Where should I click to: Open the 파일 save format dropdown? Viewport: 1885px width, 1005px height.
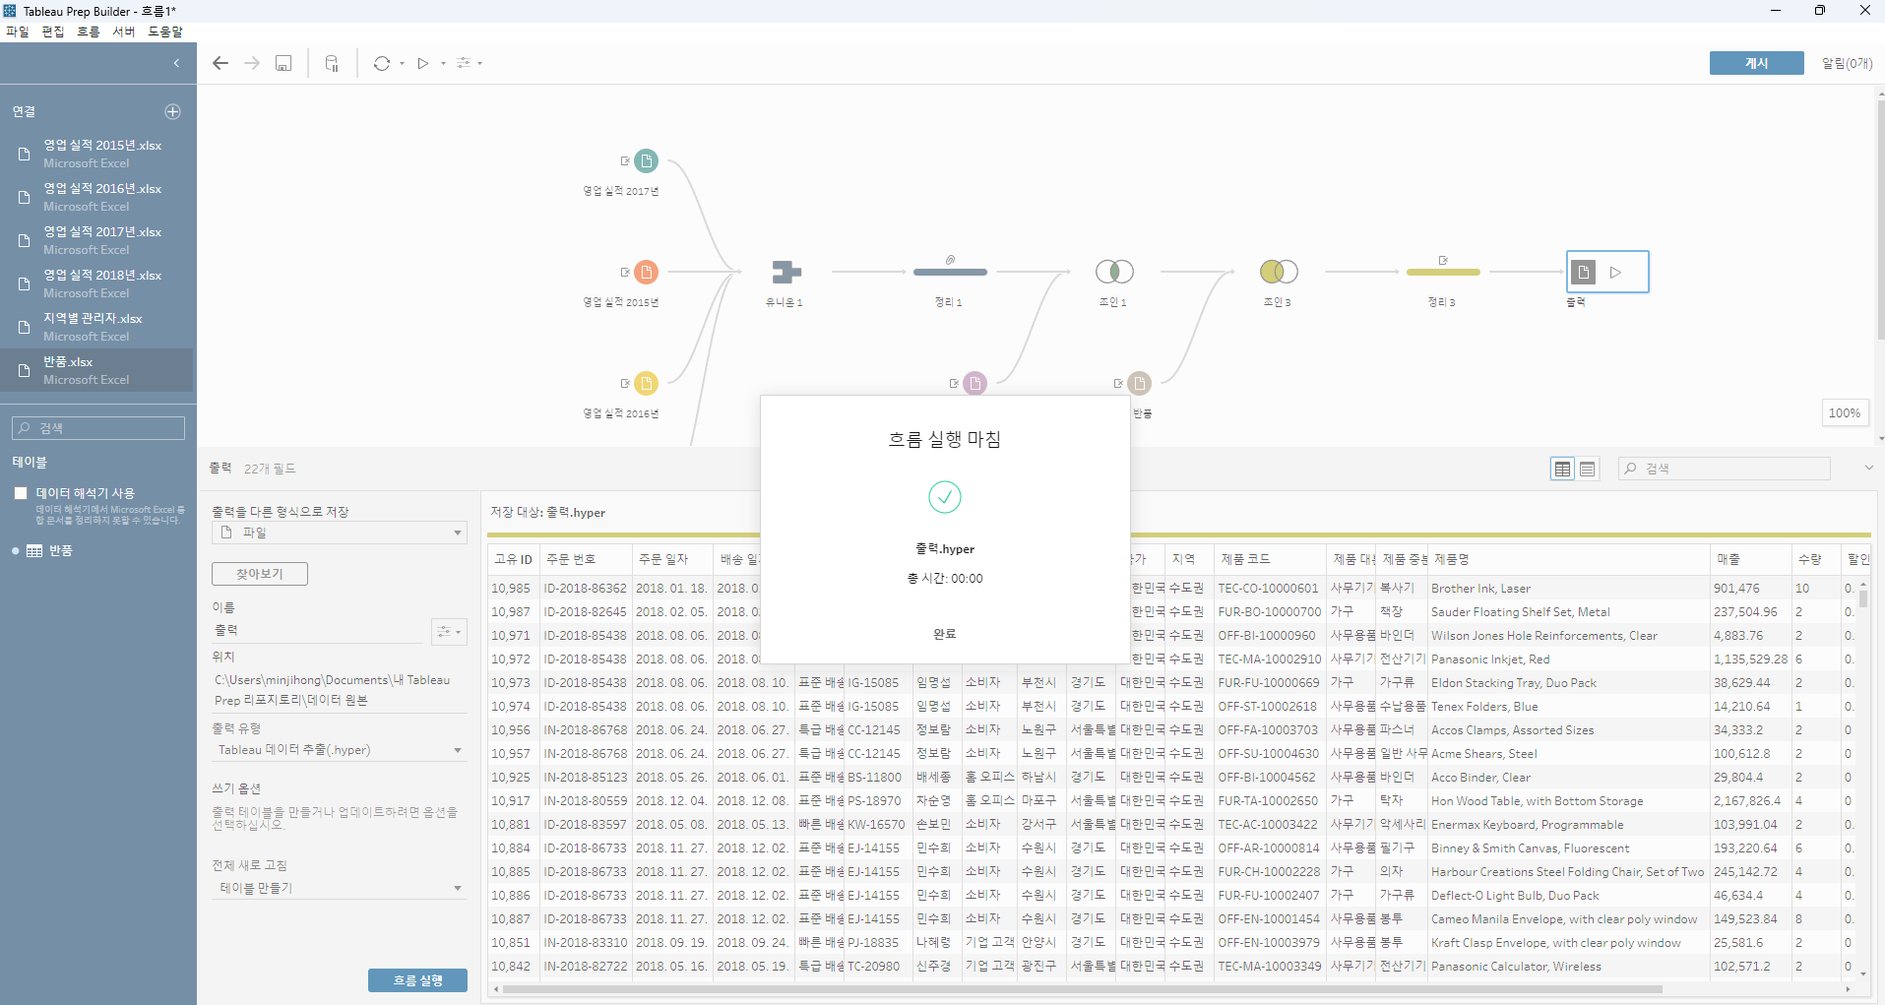pyautogui.click(x=340, y=533)
